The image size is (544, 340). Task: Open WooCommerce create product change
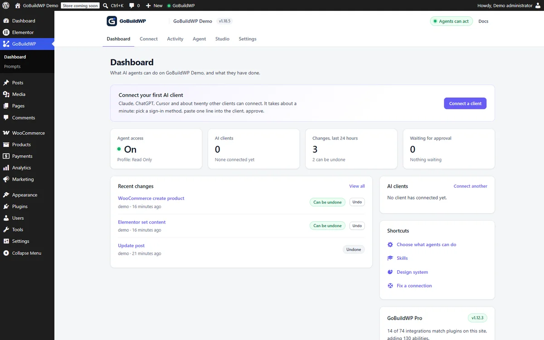pyautogui.click(x=151, y=199)
